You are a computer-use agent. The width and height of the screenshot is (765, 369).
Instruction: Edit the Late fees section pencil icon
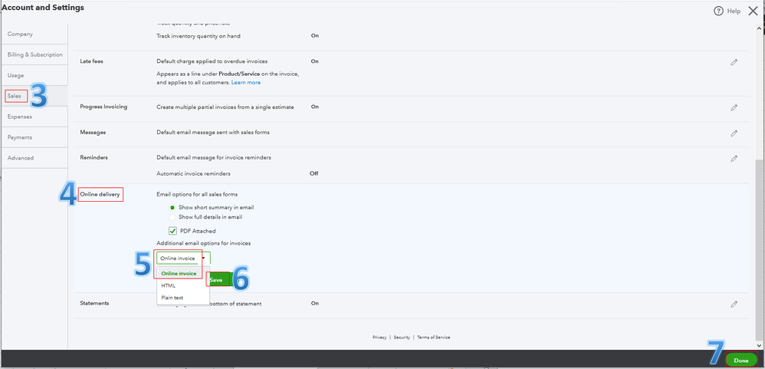click(734, 62)
